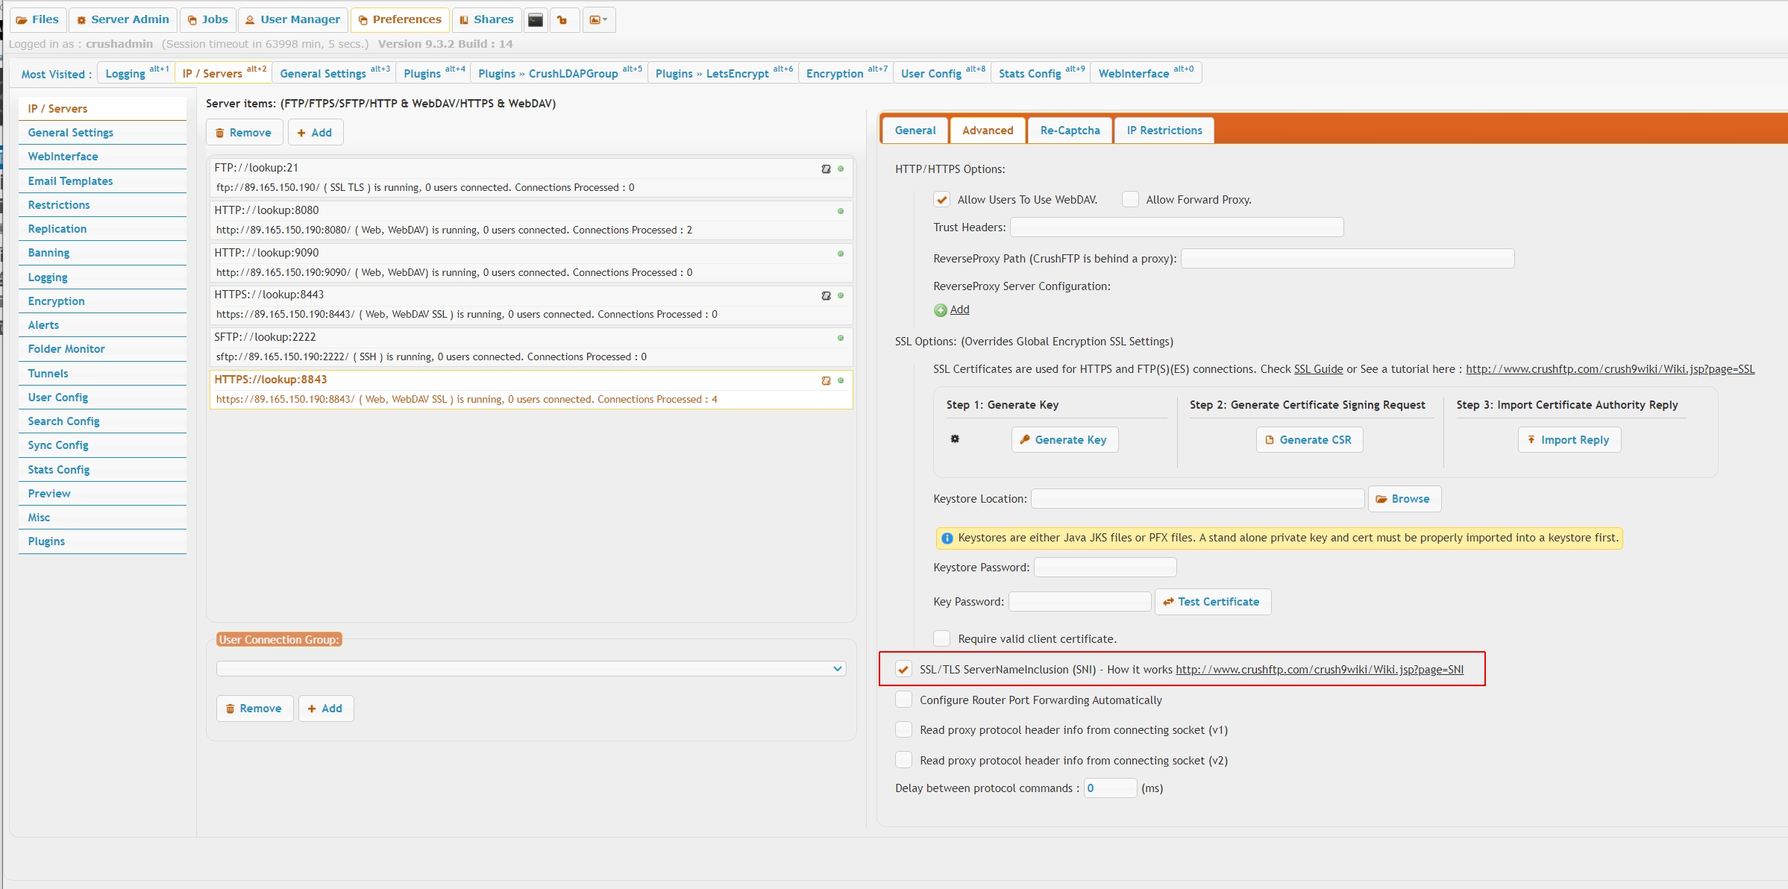The image size is (1788, 889).
Task: Click Add under User Connection Group
Action: (326, 709)
